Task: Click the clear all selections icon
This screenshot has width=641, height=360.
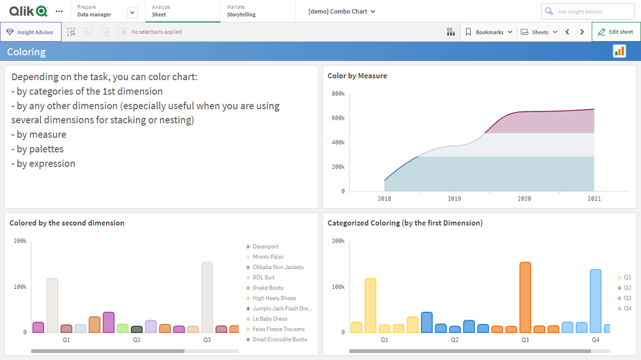Action: (121, 32)
